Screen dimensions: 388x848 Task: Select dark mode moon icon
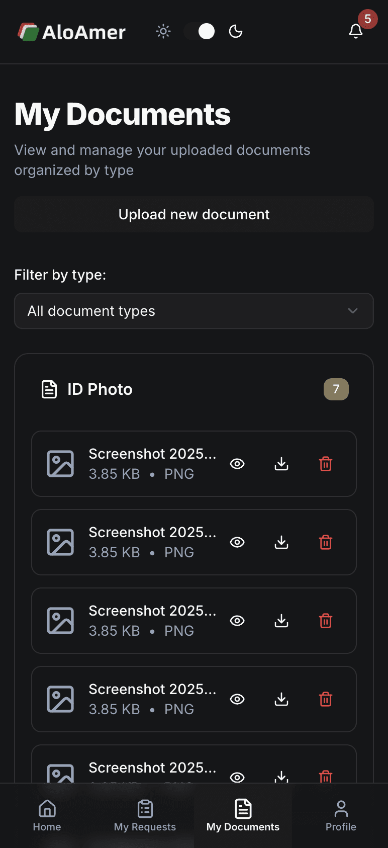(236, 32)
